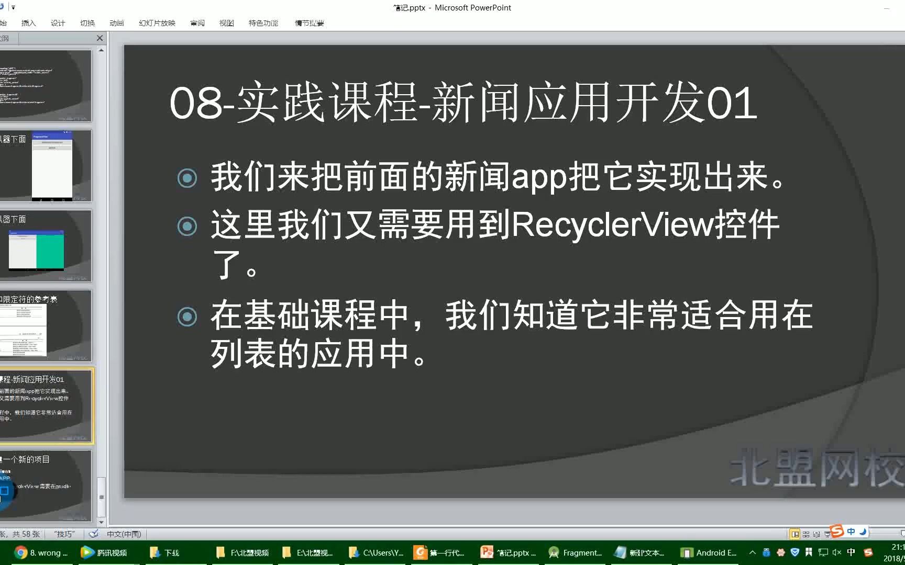
Task: Click the network monitor tray icon
Action: pos(823,552)
